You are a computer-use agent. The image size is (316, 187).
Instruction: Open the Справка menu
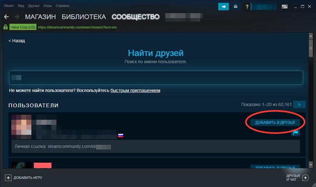(62, 5)
